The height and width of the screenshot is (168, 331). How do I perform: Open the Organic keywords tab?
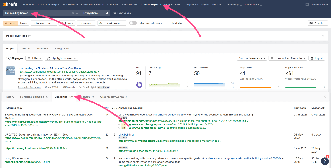[x=113, y=97]
